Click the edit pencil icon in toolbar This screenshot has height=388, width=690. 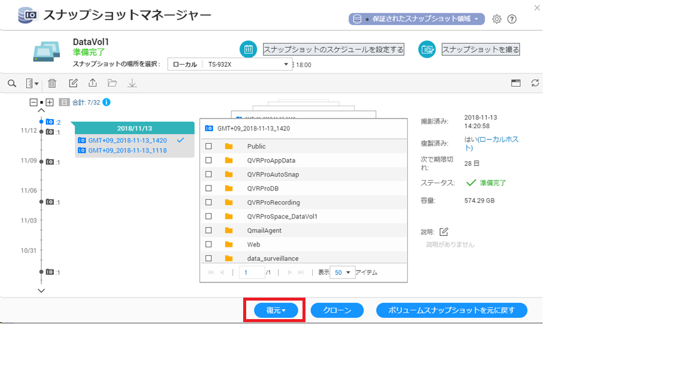click(73, 84)
